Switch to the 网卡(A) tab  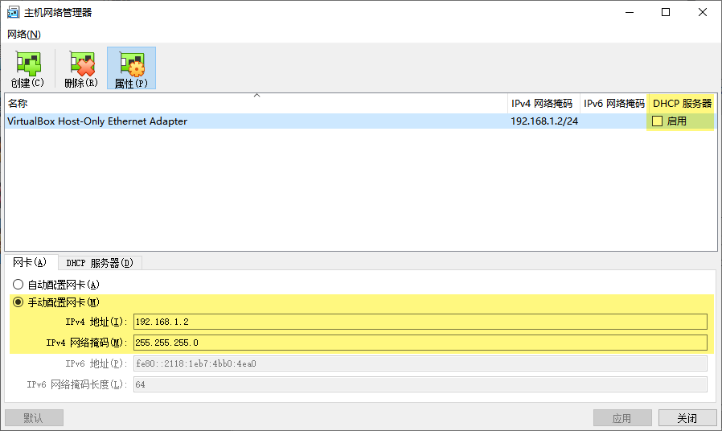point(30,262)
